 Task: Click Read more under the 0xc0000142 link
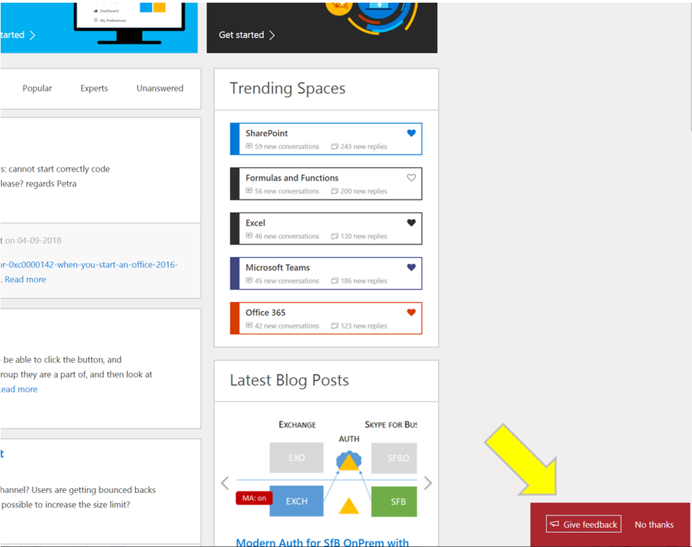(25, 279)
